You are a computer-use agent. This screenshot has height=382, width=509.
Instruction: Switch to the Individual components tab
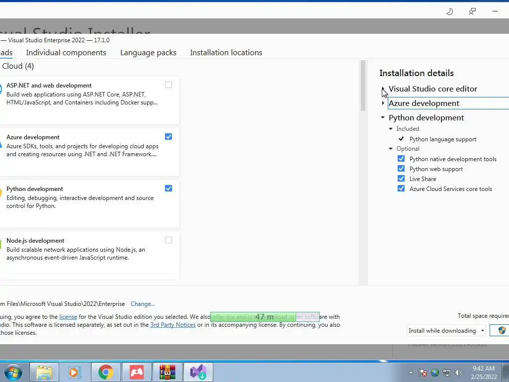pyautogui.click(x=66, y=53)
